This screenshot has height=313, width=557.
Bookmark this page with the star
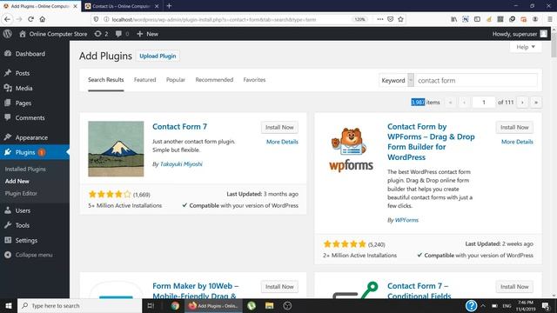tap(400, 19)
